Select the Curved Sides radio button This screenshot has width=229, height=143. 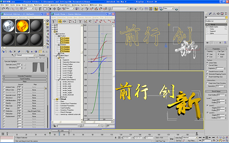click(x=208, y=65)
